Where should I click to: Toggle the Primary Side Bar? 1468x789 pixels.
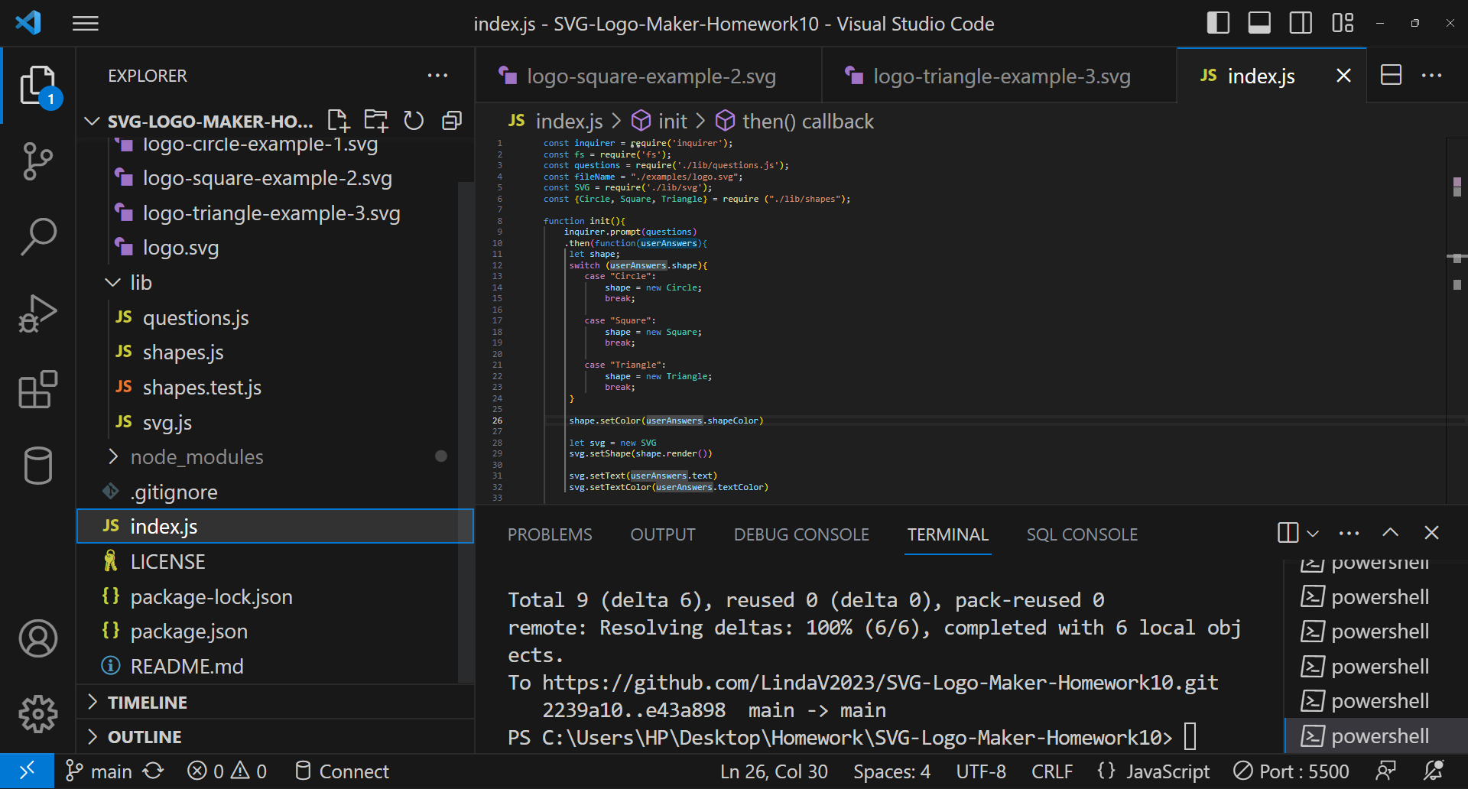click(x=1217, y=23)
